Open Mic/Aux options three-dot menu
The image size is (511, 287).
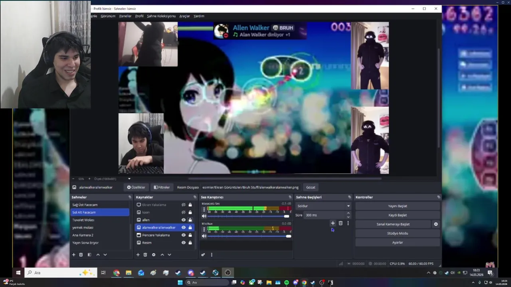(204, 229)
